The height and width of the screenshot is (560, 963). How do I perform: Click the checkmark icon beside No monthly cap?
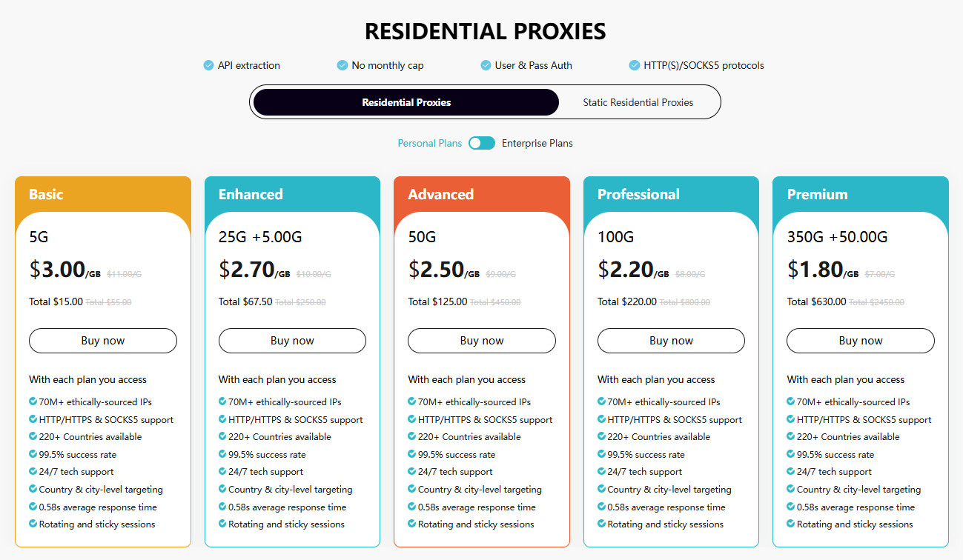click(342, 65)
